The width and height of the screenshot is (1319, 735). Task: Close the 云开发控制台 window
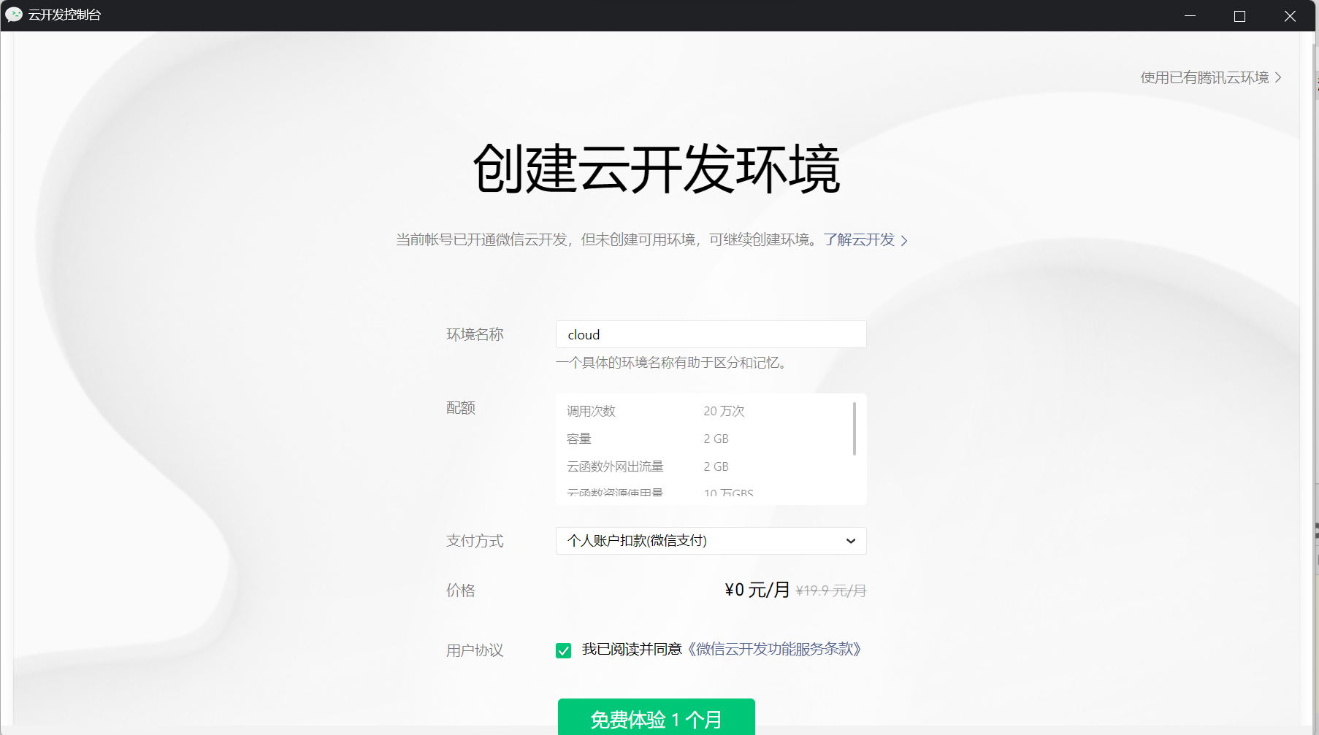pos(1290,15)
